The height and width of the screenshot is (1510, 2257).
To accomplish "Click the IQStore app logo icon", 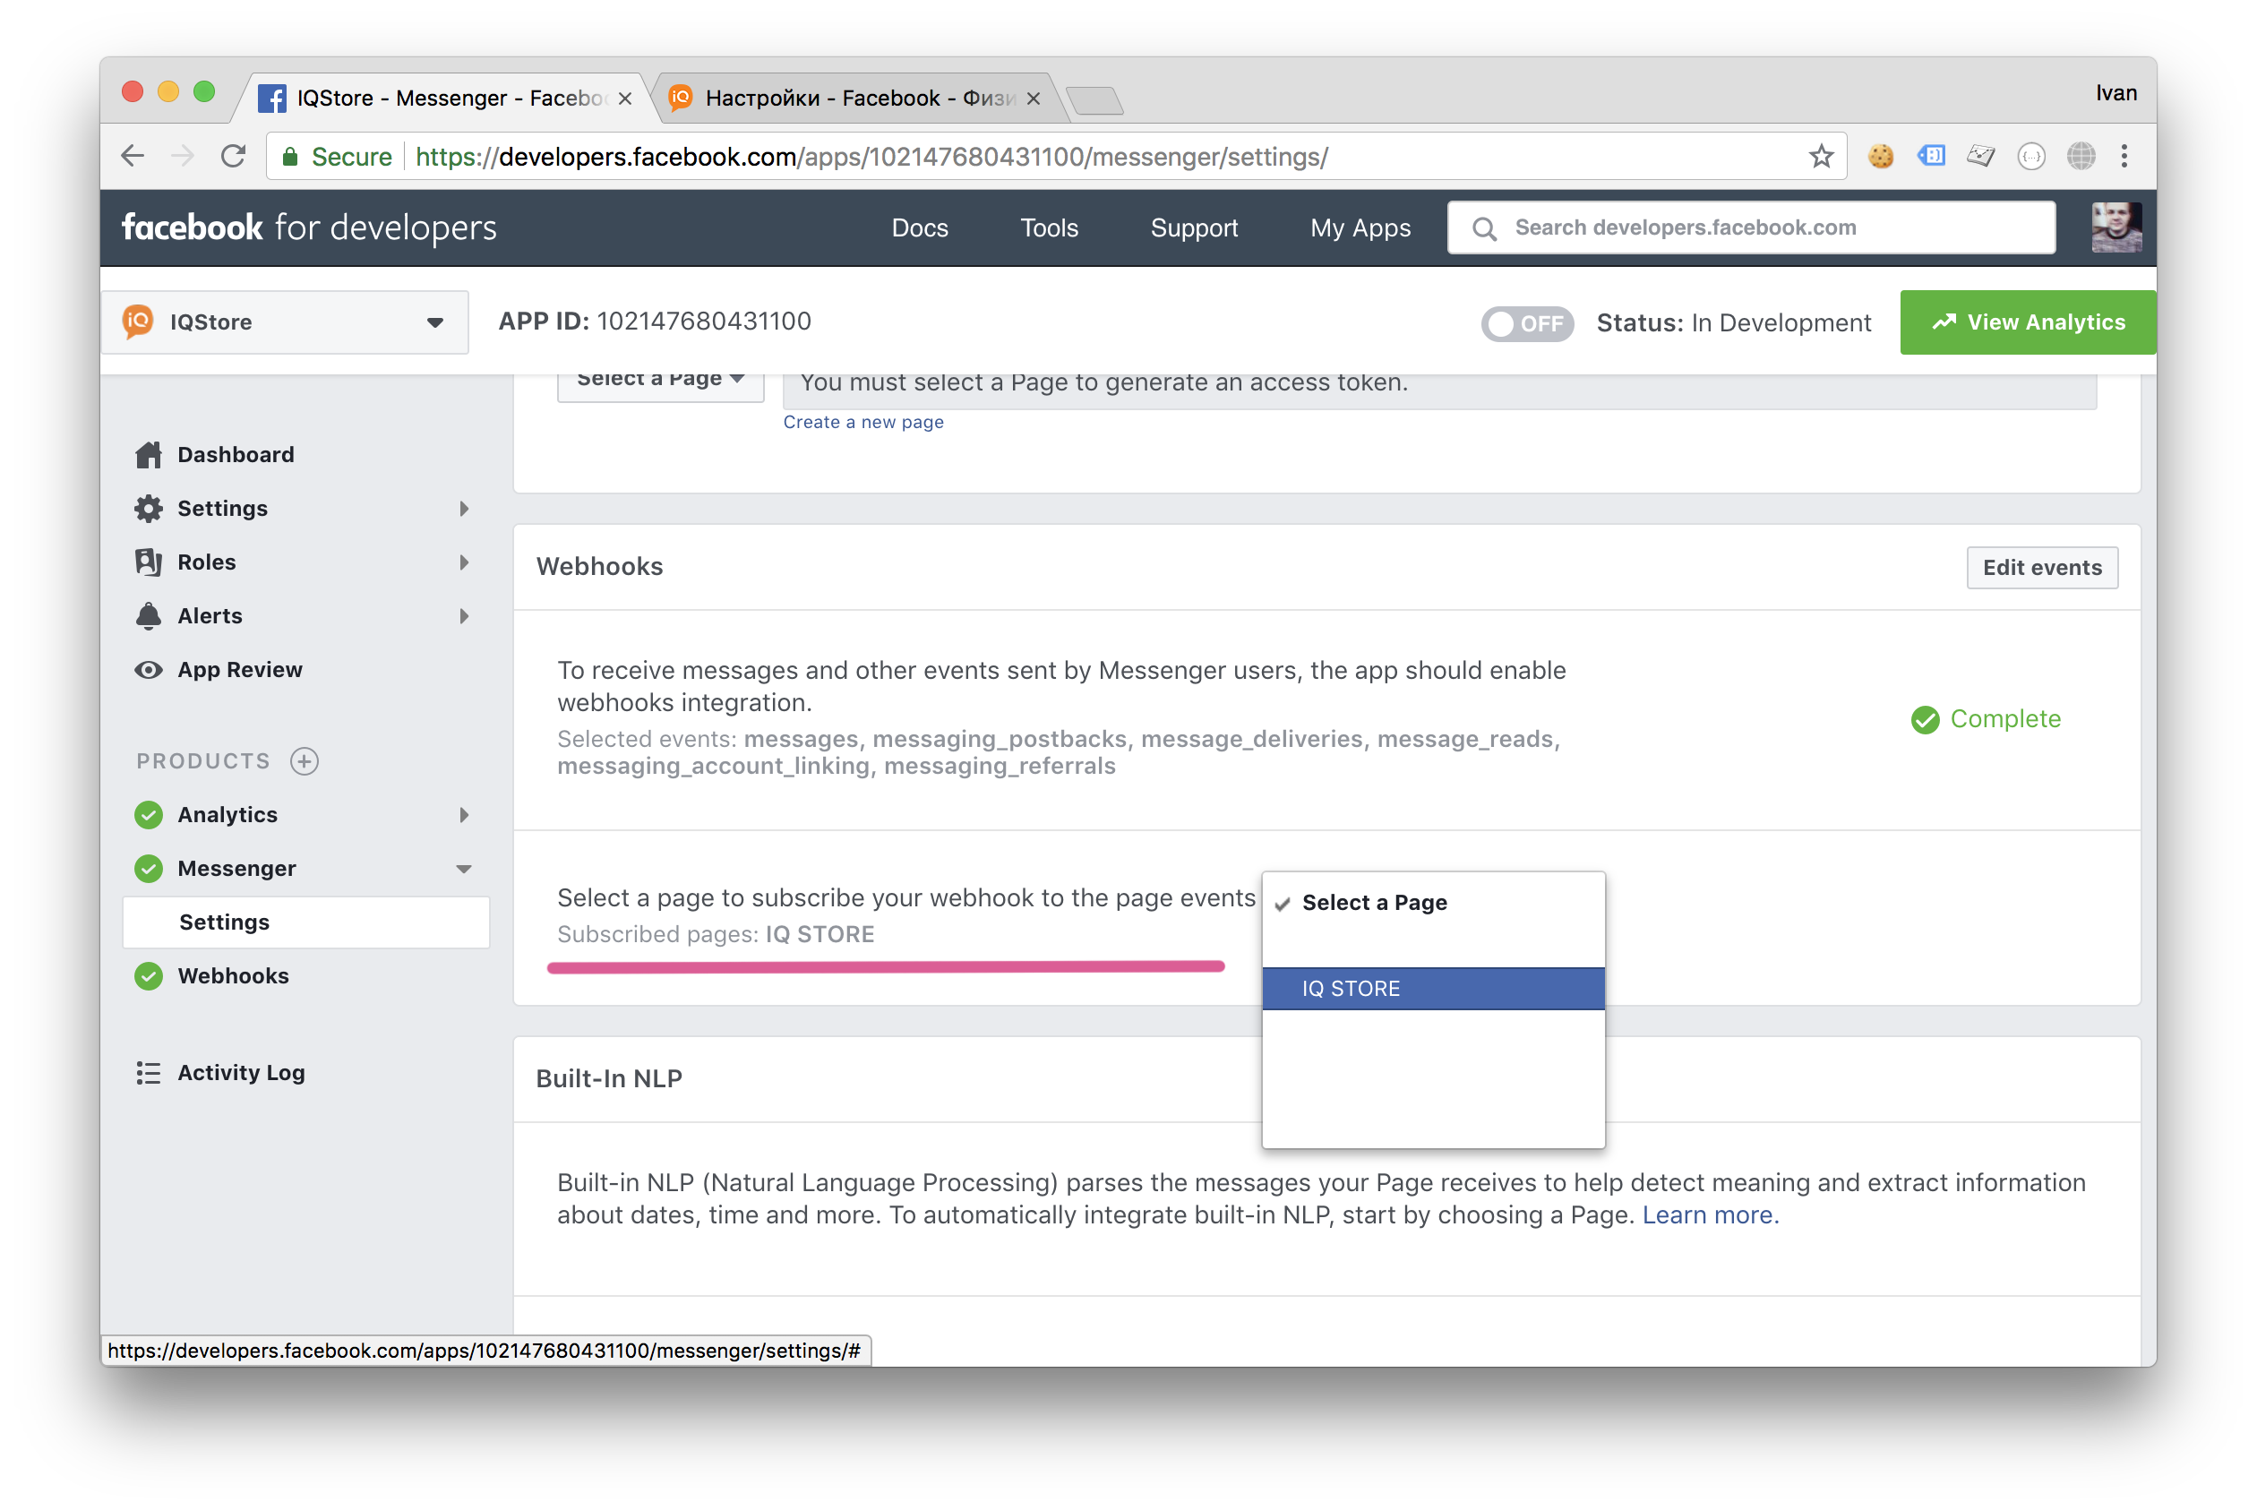I will point(138,321).
